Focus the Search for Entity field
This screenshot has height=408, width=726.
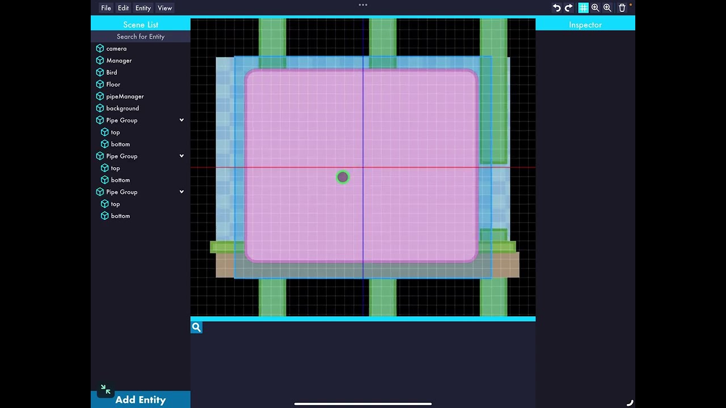(141, 36)
